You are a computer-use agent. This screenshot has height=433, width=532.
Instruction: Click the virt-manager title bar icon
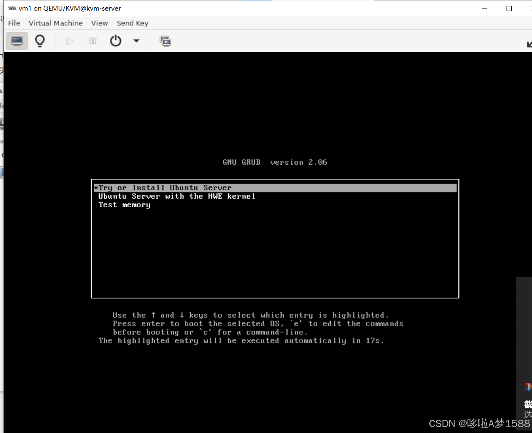(x=12, y=8)
